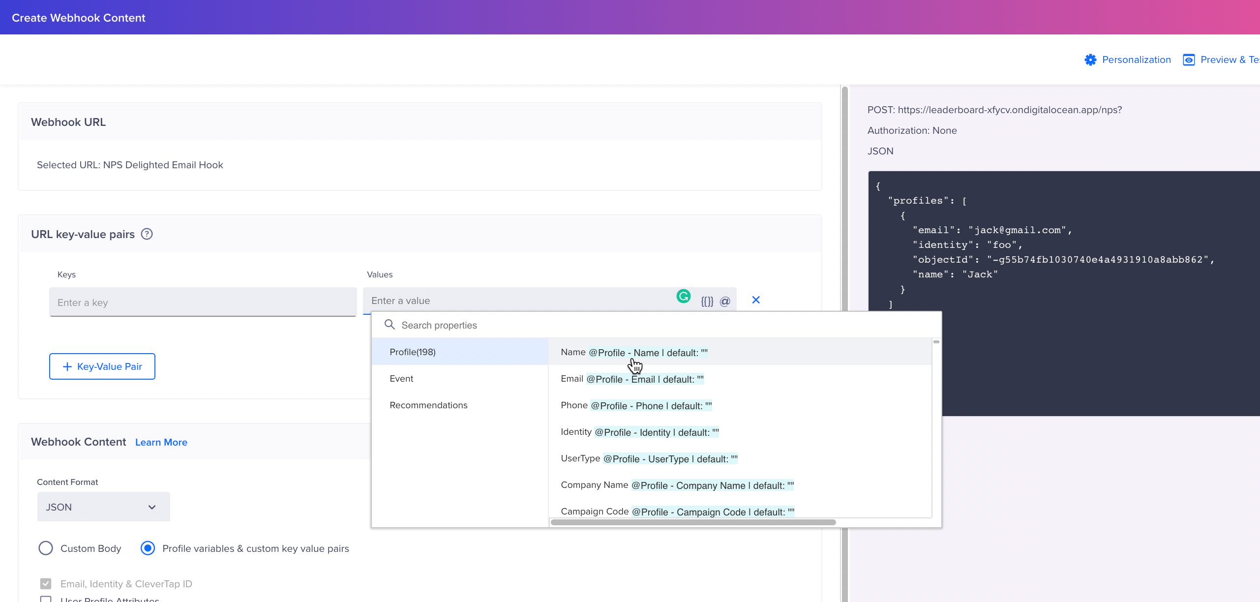Toggle Email, Identity & CleverTap ID checkbox
This screenshot has width=1260, height=602.
(x=46, y=584)
